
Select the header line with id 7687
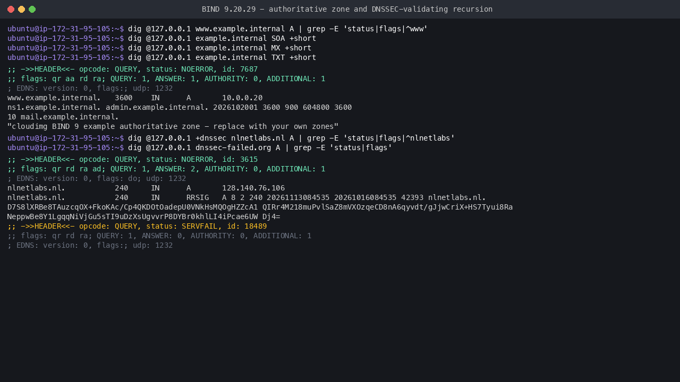click(x=133, y=69)
